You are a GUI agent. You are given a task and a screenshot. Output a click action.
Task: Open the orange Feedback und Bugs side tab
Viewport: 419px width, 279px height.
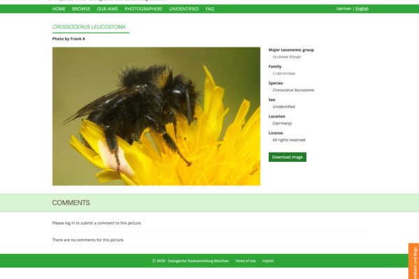click(413, 261)
